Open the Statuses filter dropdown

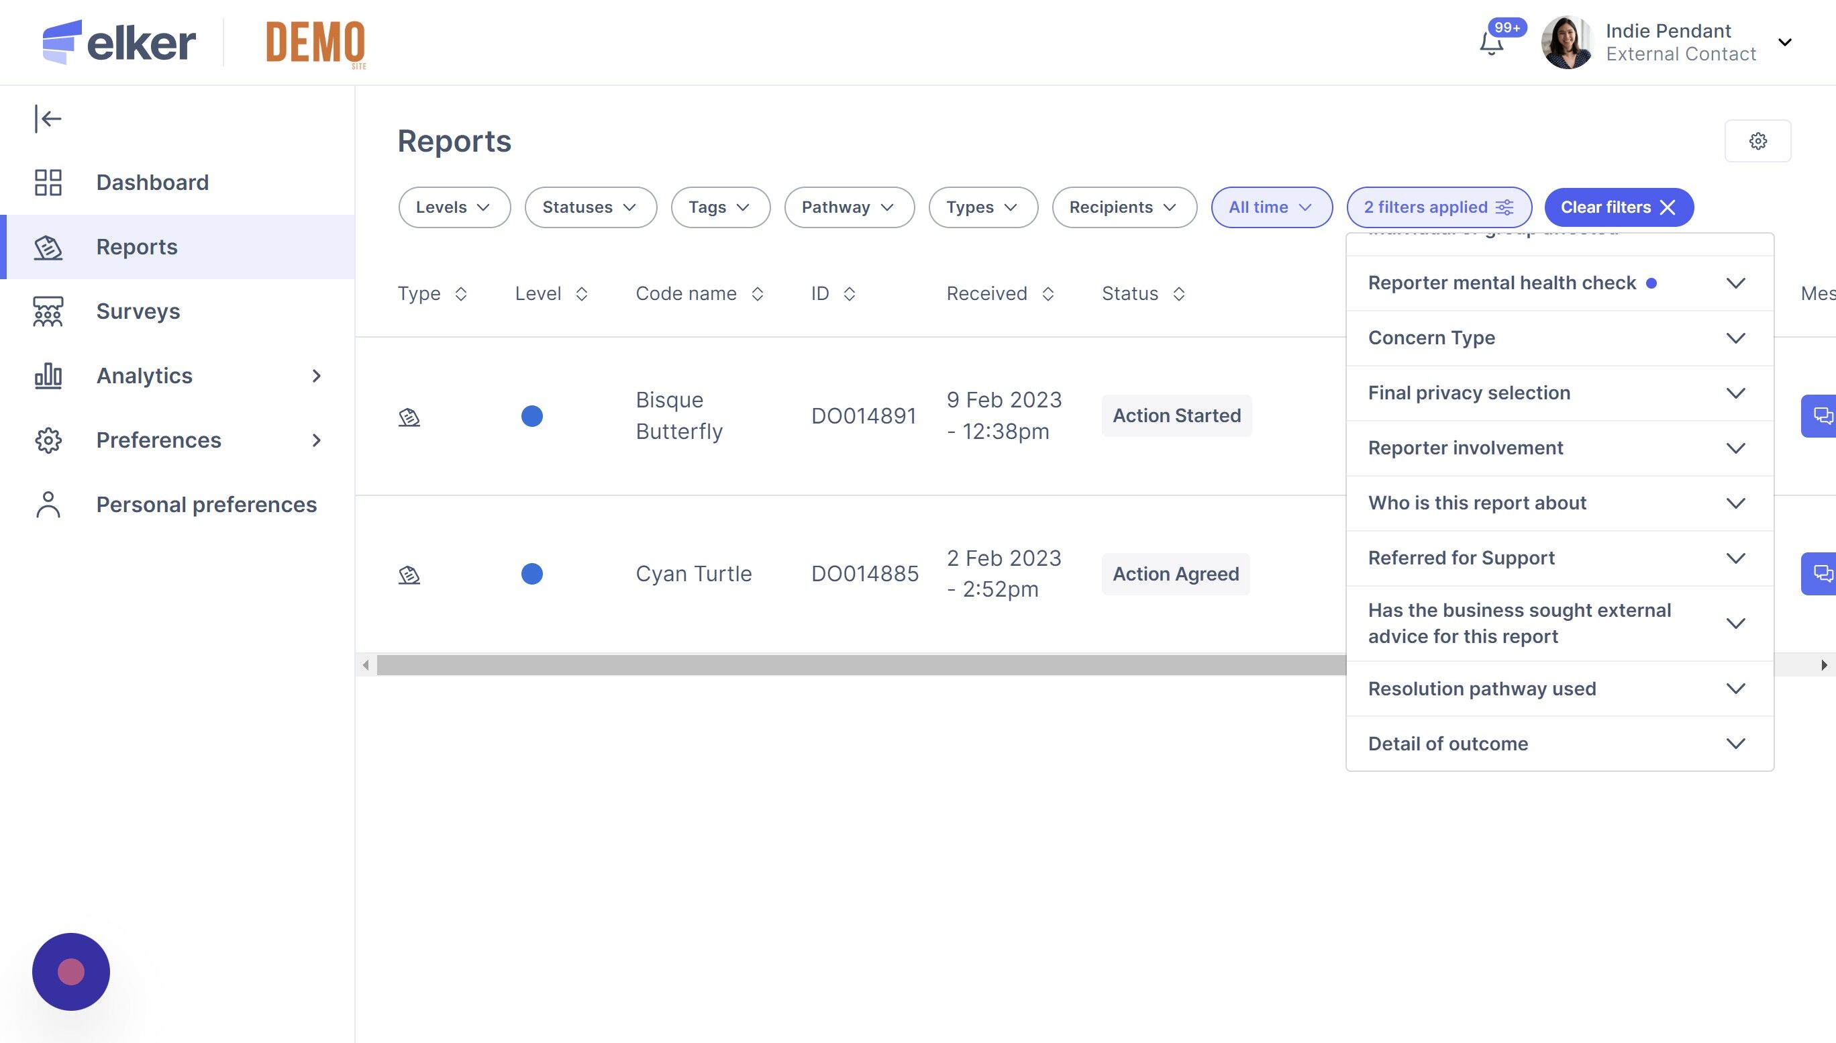coord(590,208)
